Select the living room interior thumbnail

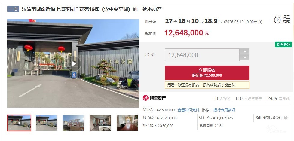click(100, 123)
